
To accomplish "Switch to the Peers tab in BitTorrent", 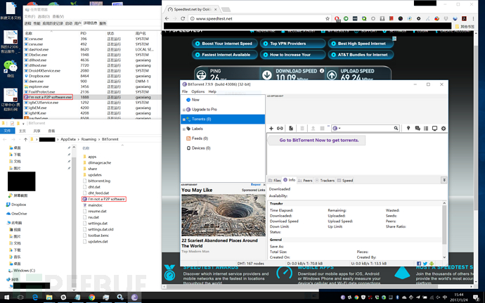I will (x=305, y=180).
